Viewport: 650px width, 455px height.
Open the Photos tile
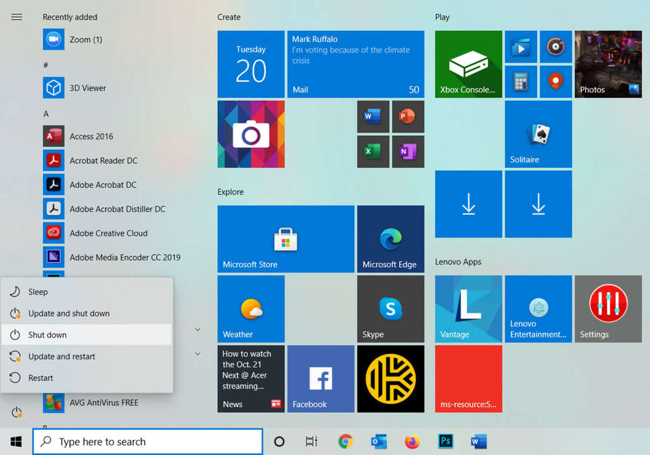click(x=608, y=64)
